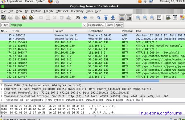The width and height of the screenshot is (185, 120).
Task: Open the Capture menu
Action: [x=36, y=11]
